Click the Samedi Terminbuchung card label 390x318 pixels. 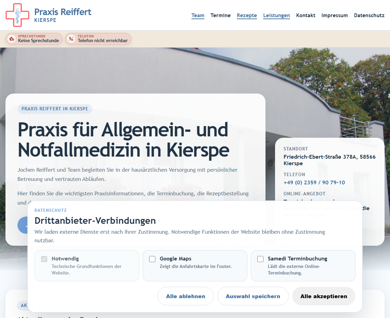(298, 259)
